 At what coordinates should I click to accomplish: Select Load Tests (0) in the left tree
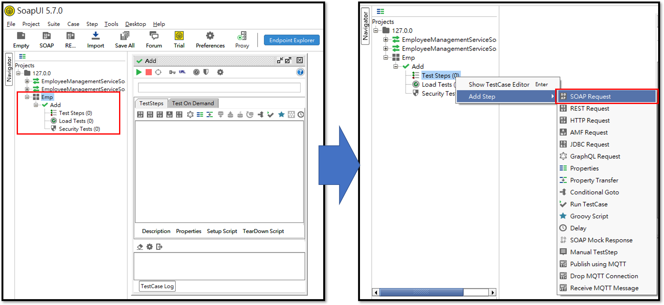(x=76, y=121)
